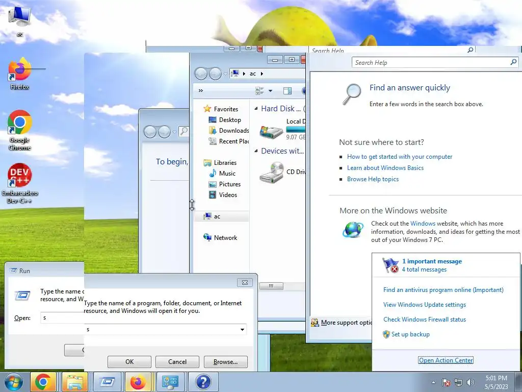The image size is (522, 392).
Task: Click OK in the Run dialog
Action: point(129,362)
